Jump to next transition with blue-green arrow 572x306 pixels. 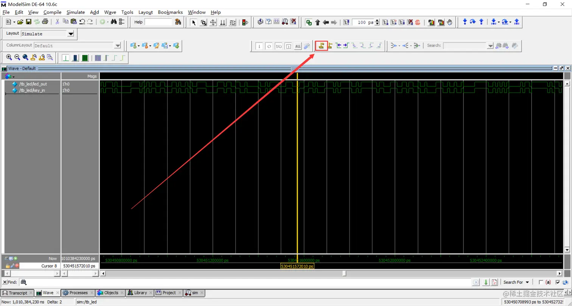(x=346, y=46)
